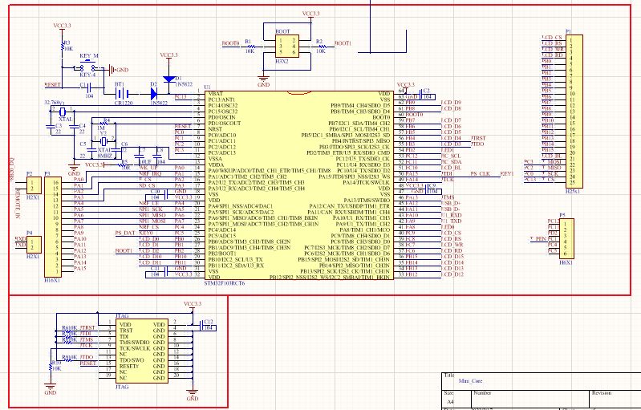The height and width of the screenshot is (410, 641).
Task: Select the VCC3.3 power port above BOOT header
Action: coord(311,14)
